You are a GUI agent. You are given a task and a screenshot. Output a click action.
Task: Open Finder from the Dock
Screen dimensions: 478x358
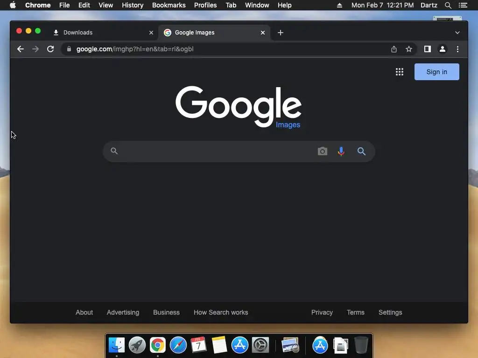tap(117, 345)
